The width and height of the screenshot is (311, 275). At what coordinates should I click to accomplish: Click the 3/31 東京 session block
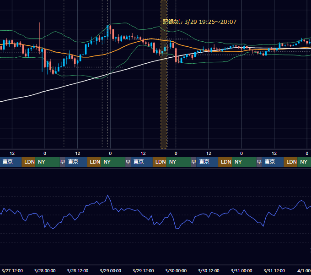click(273, 162)
